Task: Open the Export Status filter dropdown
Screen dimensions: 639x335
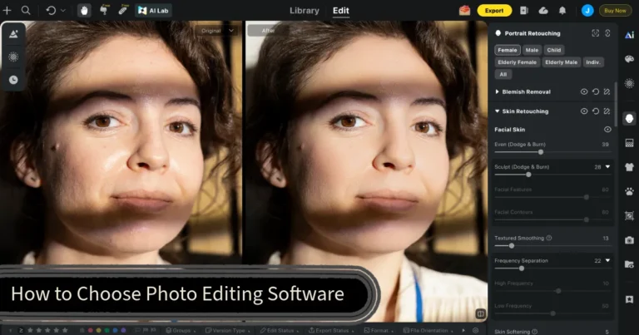Action: click(331, 330)
